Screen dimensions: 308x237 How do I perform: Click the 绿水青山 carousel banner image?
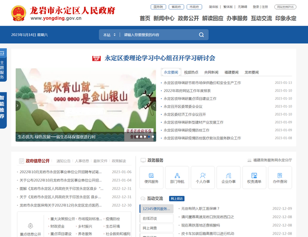click(86, 105)
